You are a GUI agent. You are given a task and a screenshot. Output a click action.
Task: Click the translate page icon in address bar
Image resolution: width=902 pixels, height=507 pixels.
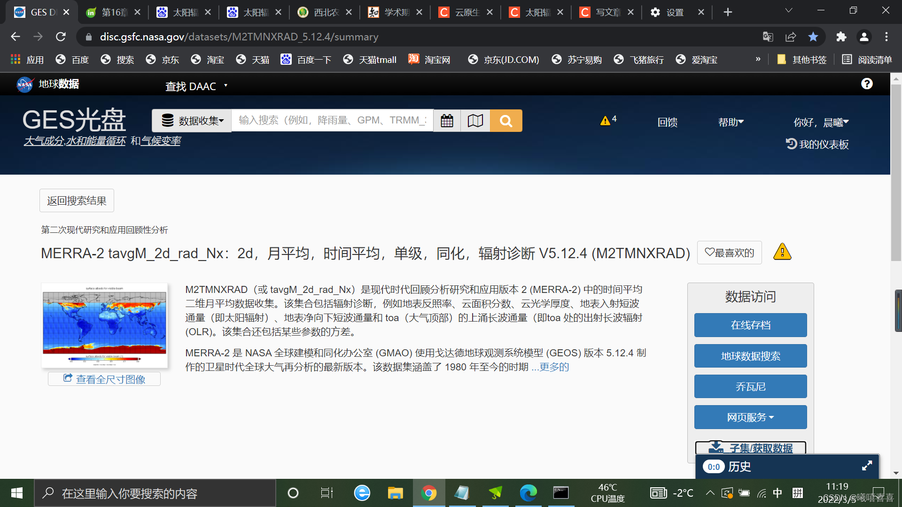coord(768,37)
